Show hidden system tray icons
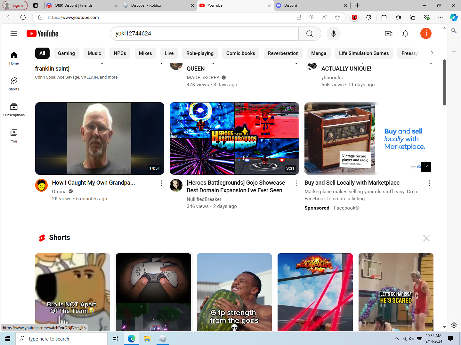Viewport: 461px width, 345px height. point(397,339)
